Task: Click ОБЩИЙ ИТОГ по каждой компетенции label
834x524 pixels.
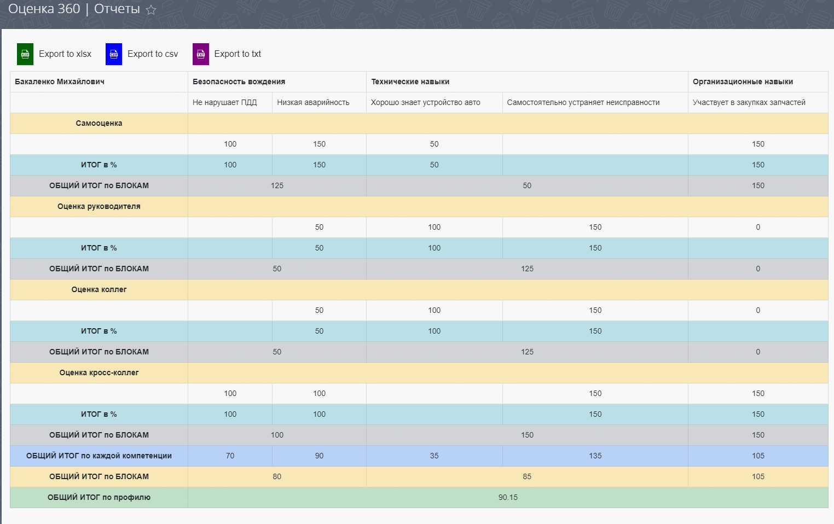Action: (x=99, y=456)
